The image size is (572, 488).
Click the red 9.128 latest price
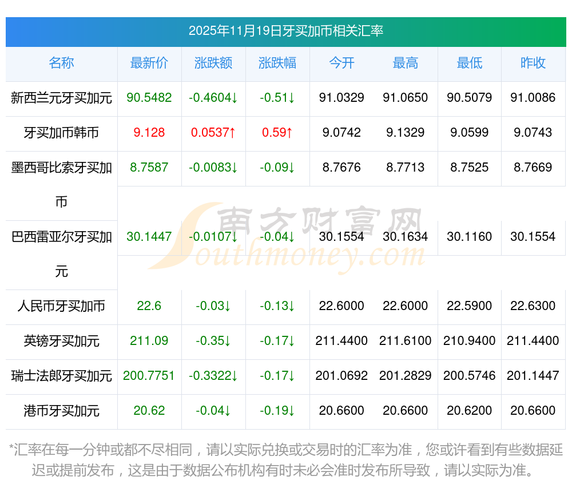coord(149,132)
